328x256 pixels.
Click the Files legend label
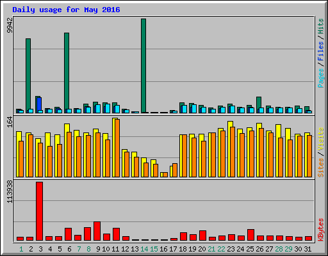[321, 51]
